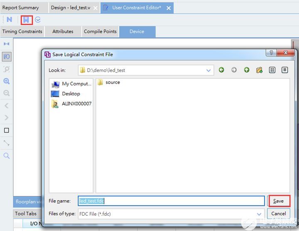Open the Compile Points tab
Viewport: 299px width, 231px height.
(100, 32)
